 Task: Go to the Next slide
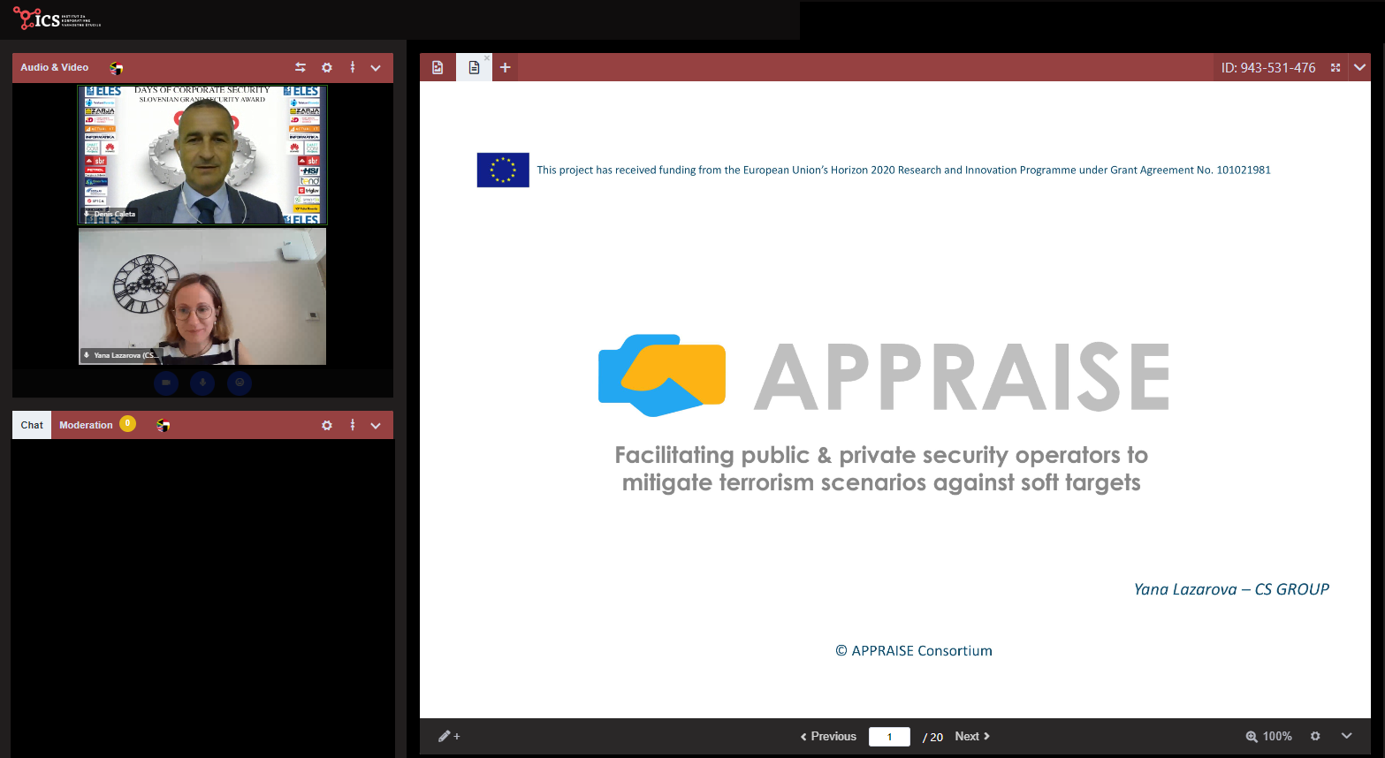(972, 736)
